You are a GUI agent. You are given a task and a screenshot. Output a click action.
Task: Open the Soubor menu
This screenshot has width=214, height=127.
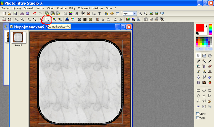point(6,8)
